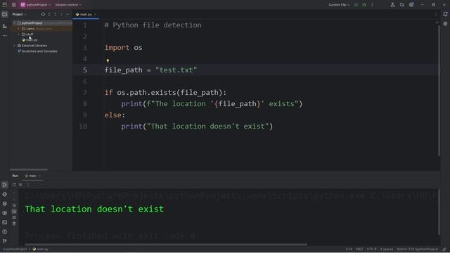
Task: Click the else: keyword line
Action: pos(115,115)
